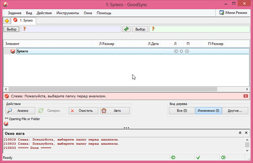Set Synxro row to do-nothing circle
The image size is (253, 163).
181,51
